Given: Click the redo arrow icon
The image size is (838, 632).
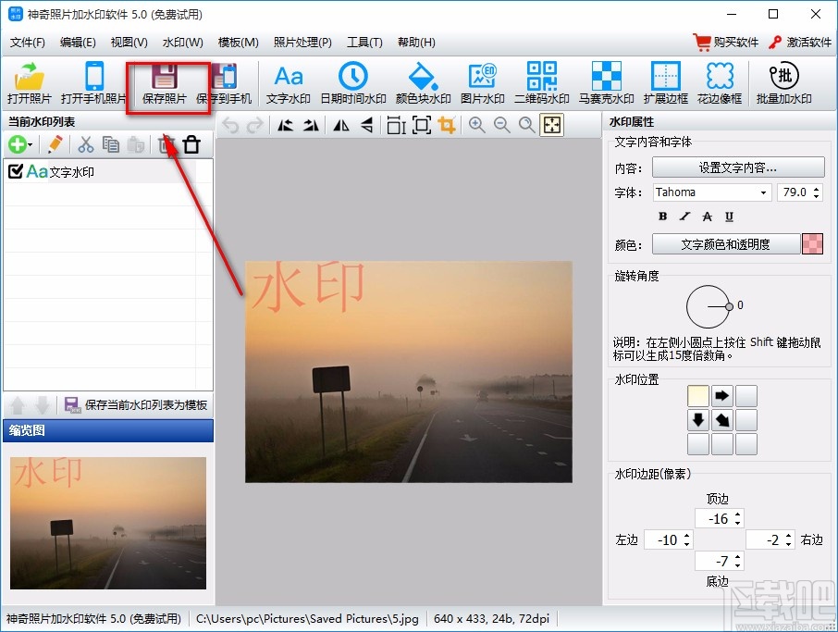Looking at the screenshot, I should point(255,126).
